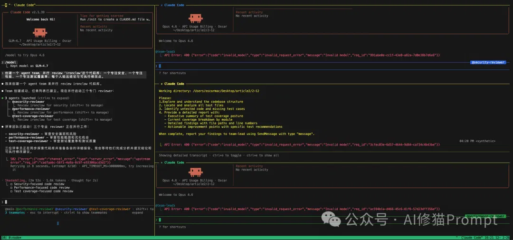This screenshot has width=513, height=240.
Task: Click API error with req_id starting "3cfec03e"
Action: 302,145
